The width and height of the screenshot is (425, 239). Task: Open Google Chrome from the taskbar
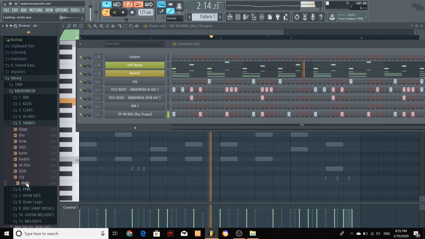click(x=129, y=234)
